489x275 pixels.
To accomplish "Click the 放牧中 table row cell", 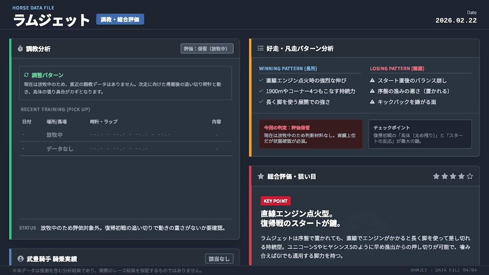I will 55,135.
